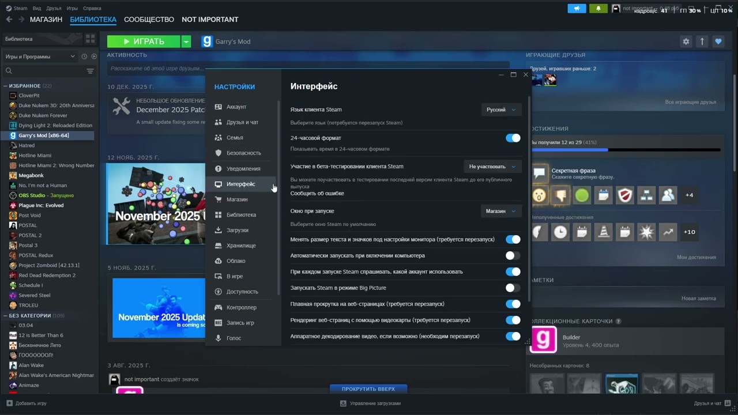Click the wrench update icon
This screenshot has width=738, height=415.
tap(122, 106)
